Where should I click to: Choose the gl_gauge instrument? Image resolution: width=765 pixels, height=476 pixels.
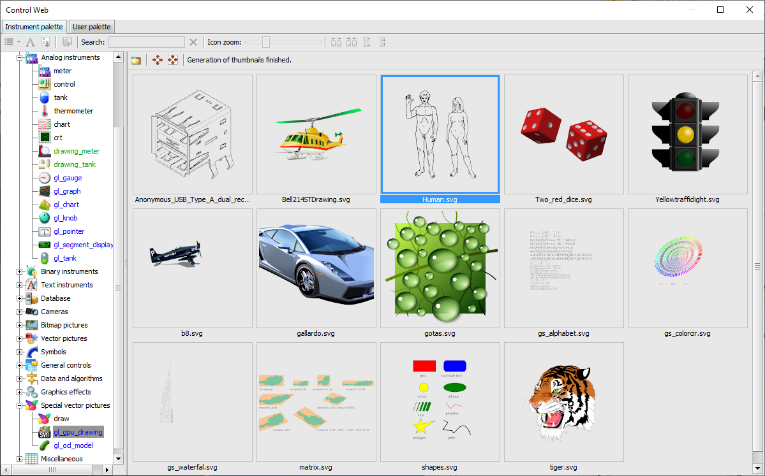[x=68, y=178]
